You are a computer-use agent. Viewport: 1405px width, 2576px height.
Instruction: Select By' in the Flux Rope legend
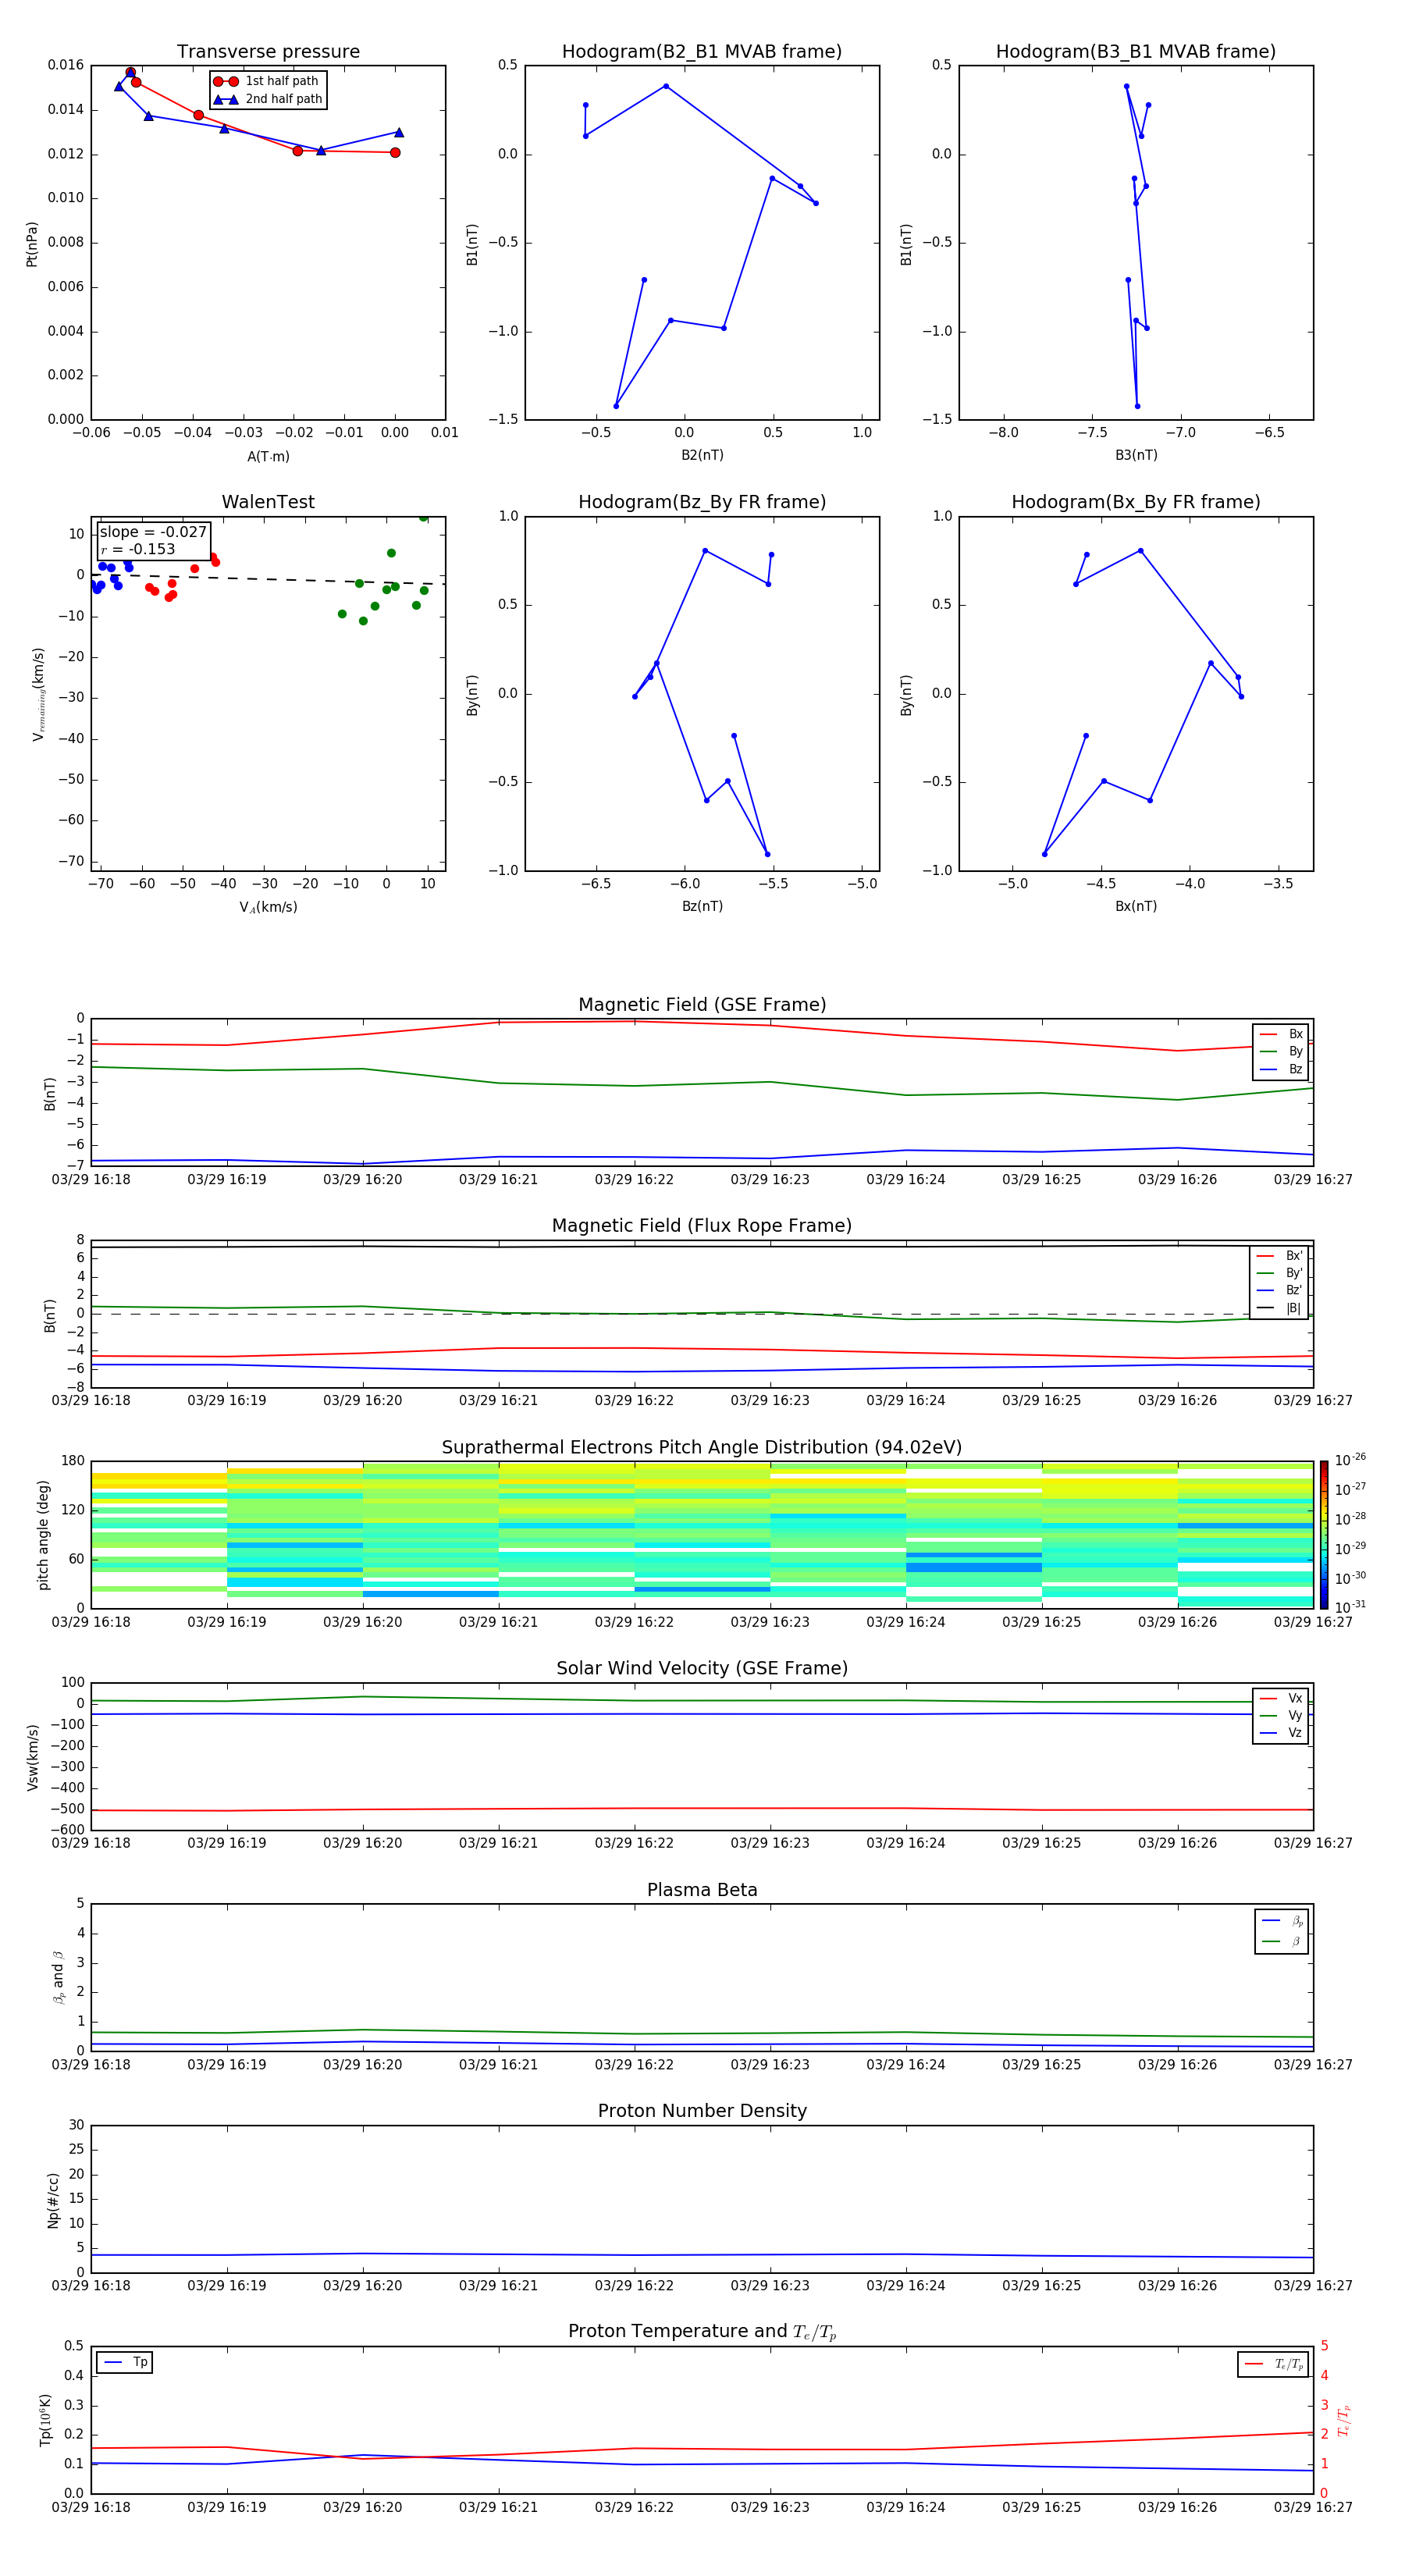click(1279, 1273)
